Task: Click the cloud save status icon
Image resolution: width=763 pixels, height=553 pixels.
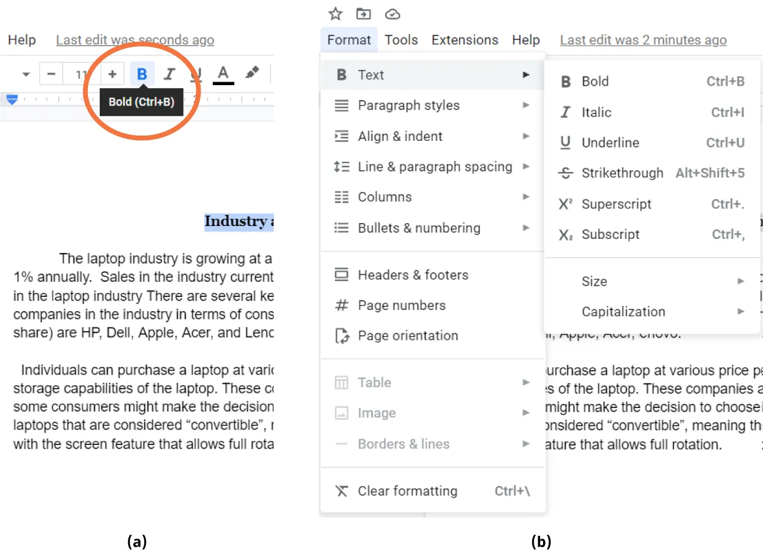Action: click(392, 14)
